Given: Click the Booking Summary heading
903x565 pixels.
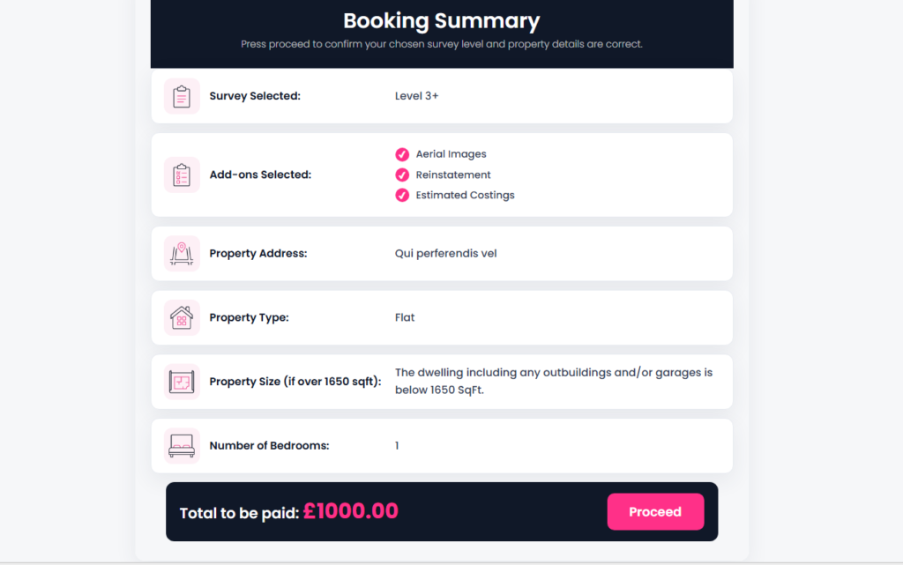Looking at the screenshot, I should [x=442, y=20].
